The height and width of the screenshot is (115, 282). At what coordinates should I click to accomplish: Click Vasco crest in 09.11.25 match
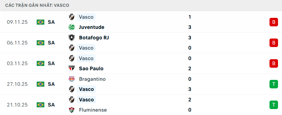pyautogui.click(x=72, y=17)
